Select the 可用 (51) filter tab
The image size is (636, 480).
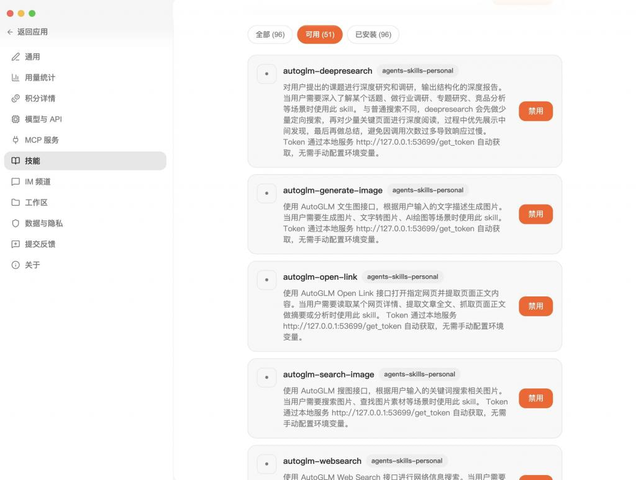320,35
